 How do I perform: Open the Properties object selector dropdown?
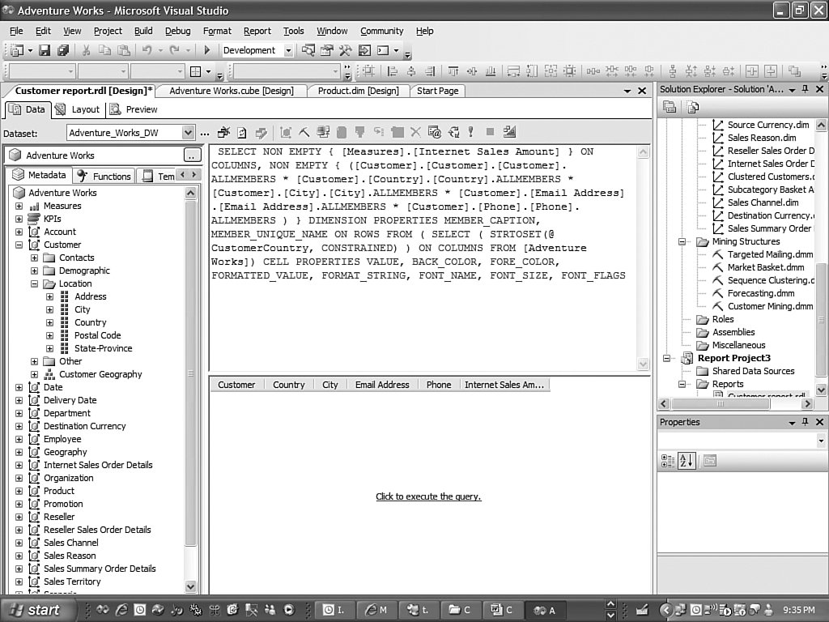[x=821, y=441]
